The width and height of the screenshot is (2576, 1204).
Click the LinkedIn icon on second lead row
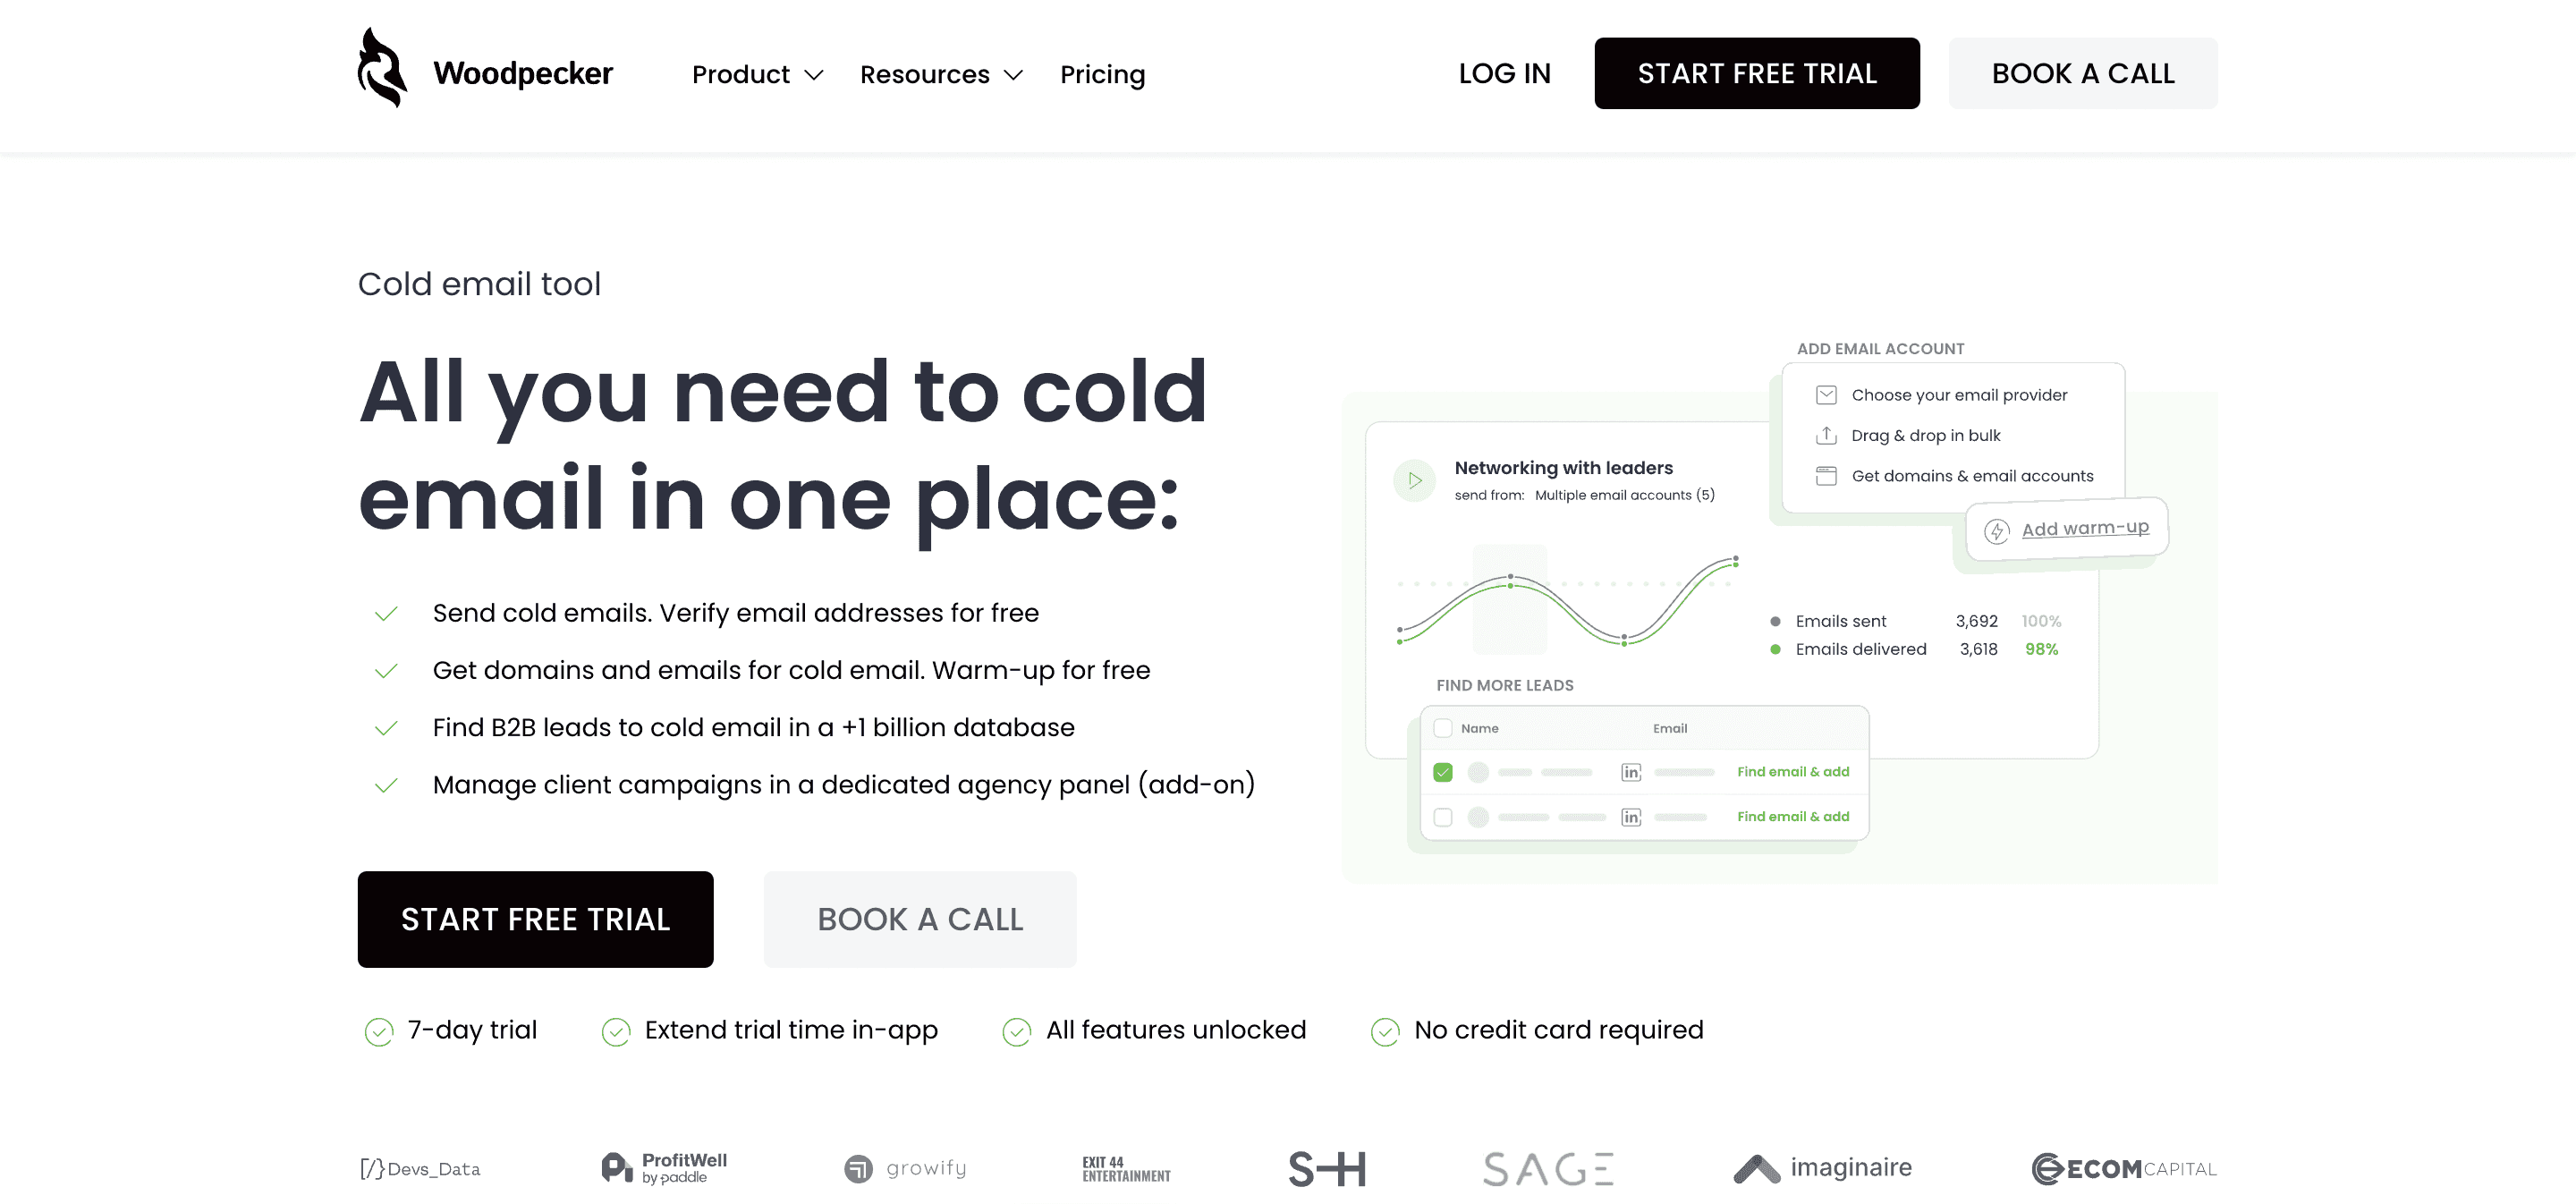[x=1631, y=817]
